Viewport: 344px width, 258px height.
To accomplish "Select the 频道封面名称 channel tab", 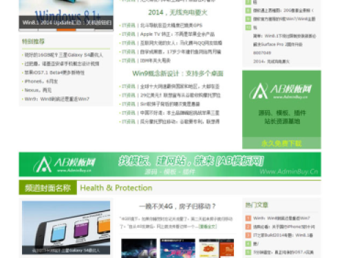I will [47, 188].
